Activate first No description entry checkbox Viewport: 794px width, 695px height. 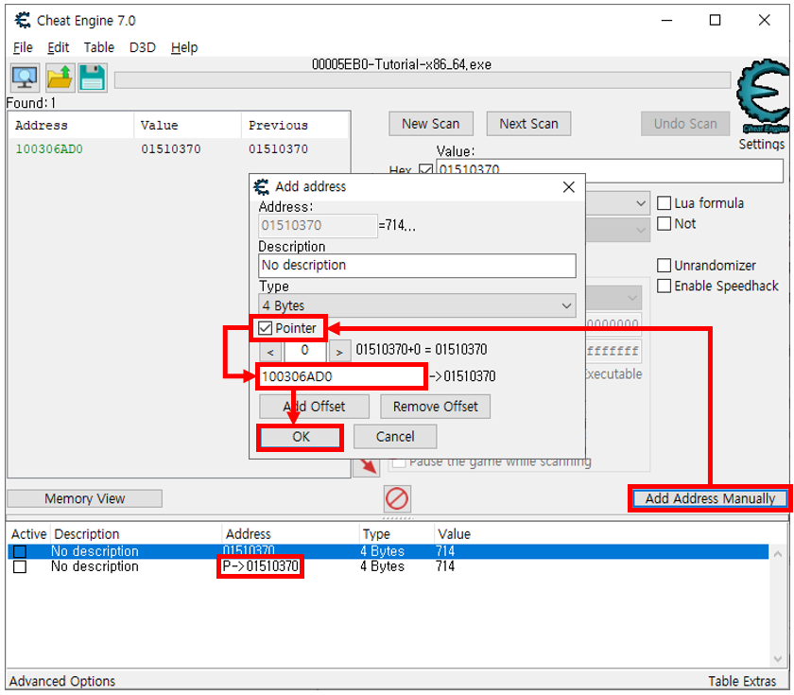20,551
